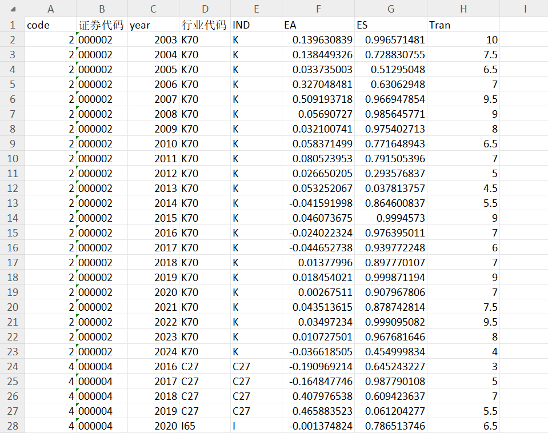Select column H header
The height and width of the screenshot is (433, 548).
click(x=463, y=9)
